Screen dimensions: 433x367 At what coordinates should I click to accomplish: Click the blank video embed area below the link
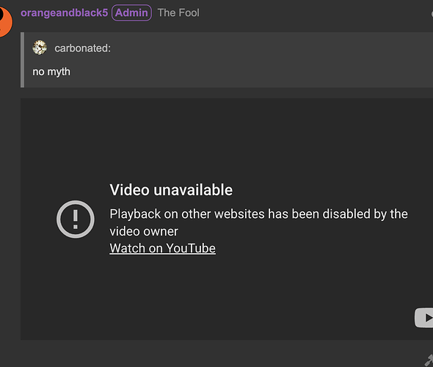[x=215, y=296]
